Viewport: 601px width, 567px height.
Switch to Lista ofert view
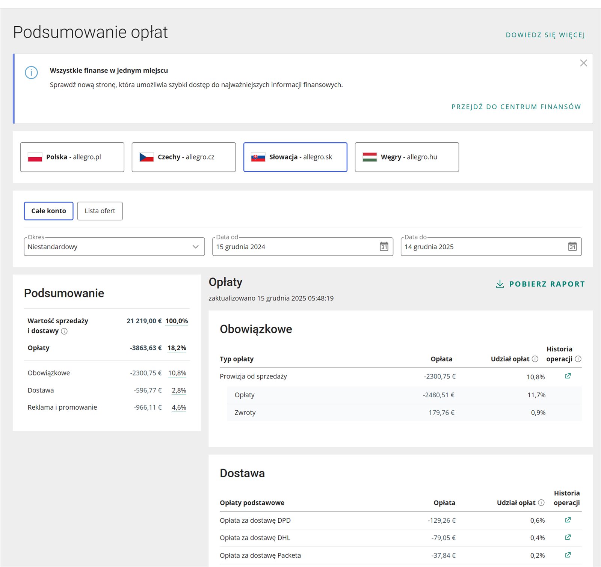100,211
